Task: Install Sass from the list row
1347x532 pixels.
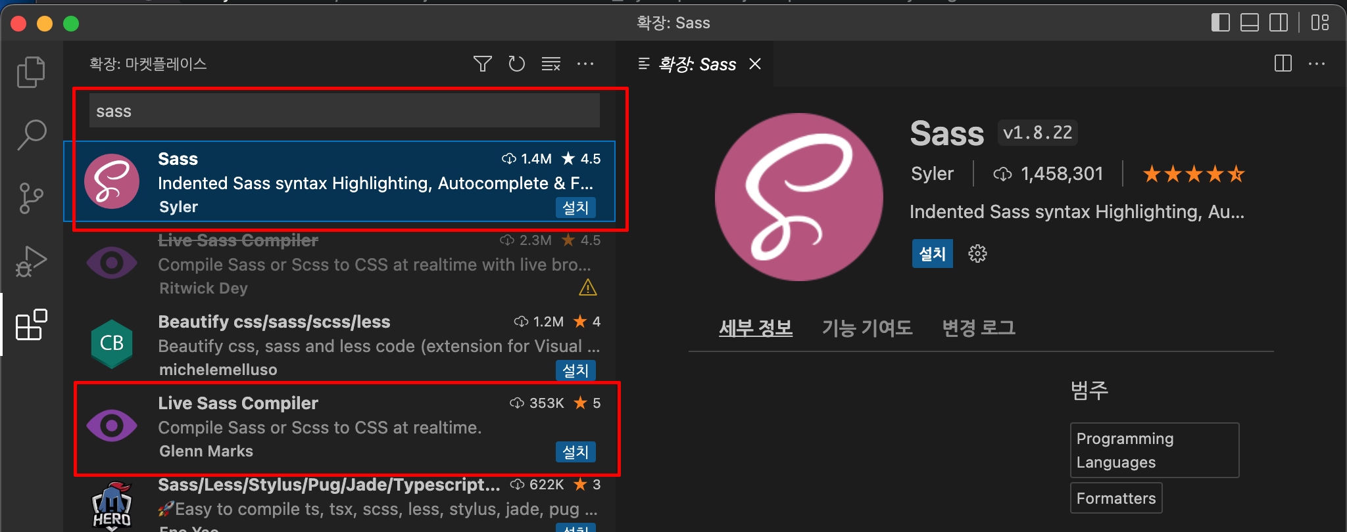Action: pyautogui.click(x=576, y=208)
